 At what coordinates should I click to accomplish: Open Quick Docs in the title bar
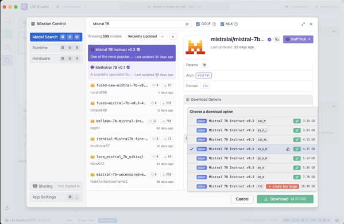pyautogui.click(x=327, y=7)
